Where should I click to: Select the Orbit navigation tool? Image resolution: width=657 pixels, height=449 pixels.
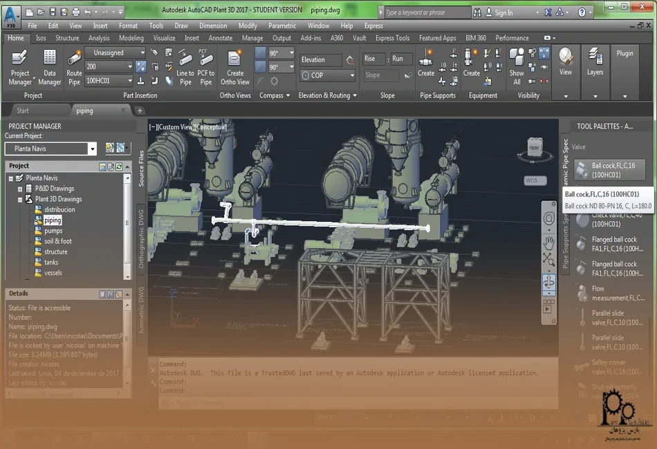[x=549, y=282]
